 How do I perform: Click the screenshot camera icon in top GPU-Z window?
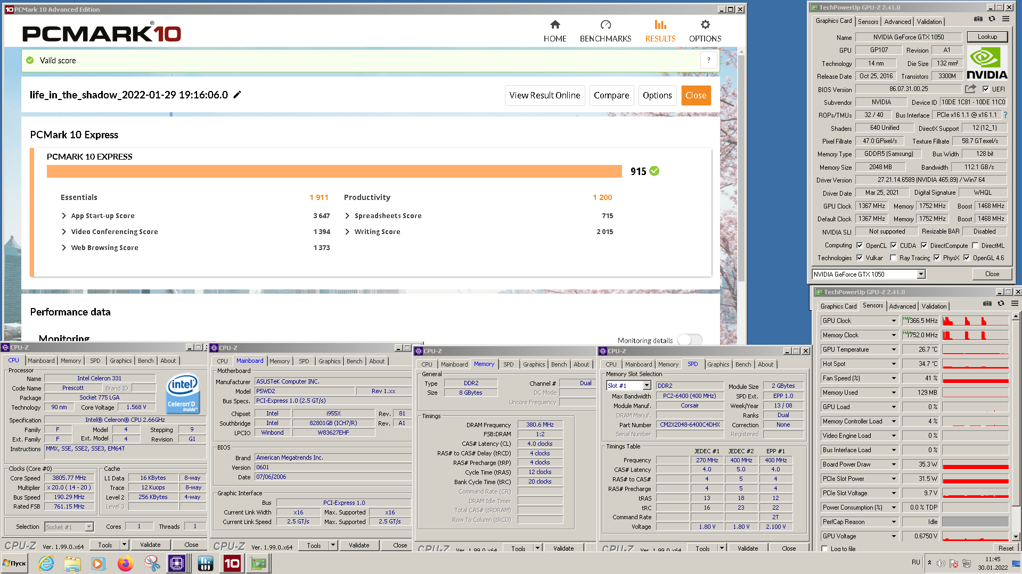point(978,19)
